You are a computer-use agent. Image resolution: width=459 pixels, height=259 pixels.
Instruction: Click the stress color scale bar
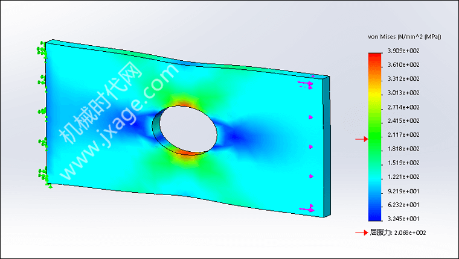click(x=375, y=137)
